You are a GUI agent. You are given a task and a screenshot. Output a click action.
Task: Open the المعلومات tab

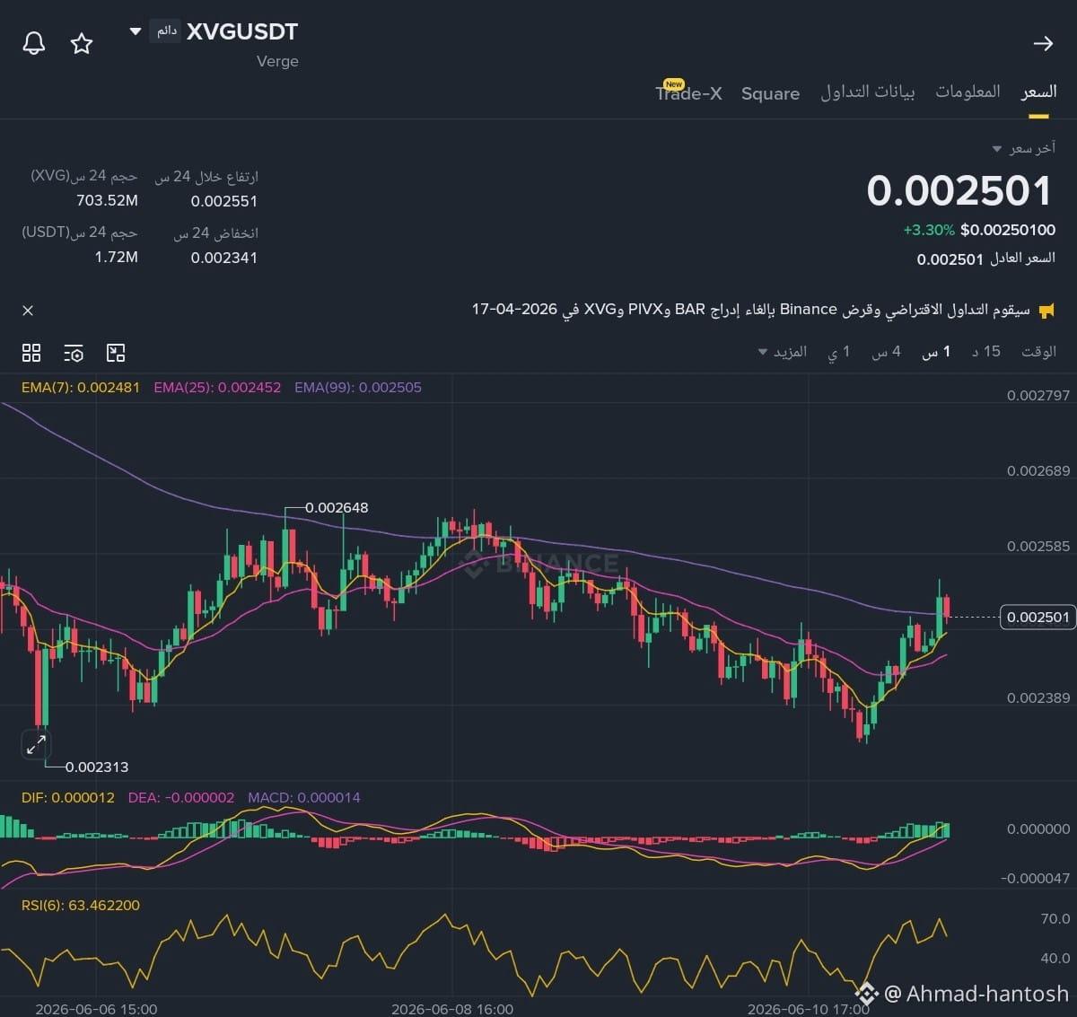click(968, 92)
